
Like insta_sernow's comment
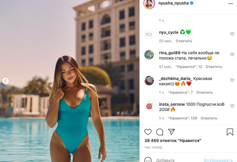coord(232,106)
